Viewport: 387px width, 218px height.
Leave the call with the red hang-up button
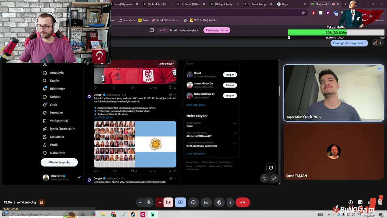click(242, 202)
